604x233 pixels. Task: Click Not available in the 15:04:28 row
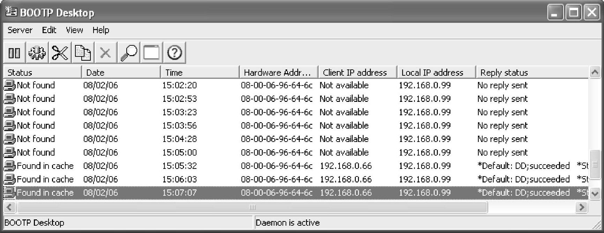pos(344,139)
